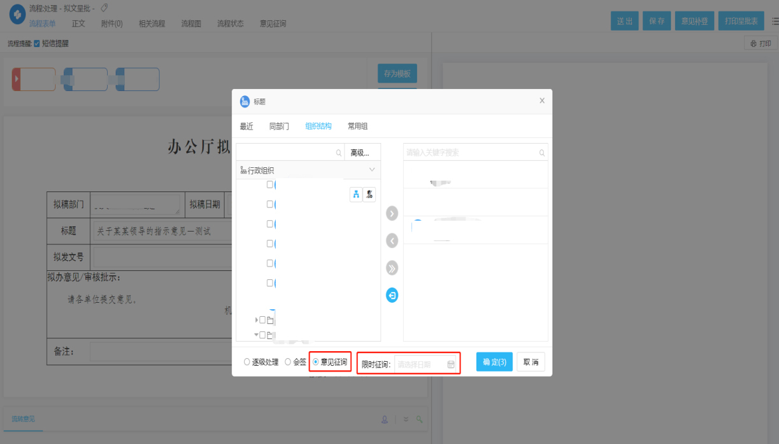Screen dimensions: 779x444
Task: Click the blue remove-all exit icon
Action: pyautogui.click(x=392, y=295)
